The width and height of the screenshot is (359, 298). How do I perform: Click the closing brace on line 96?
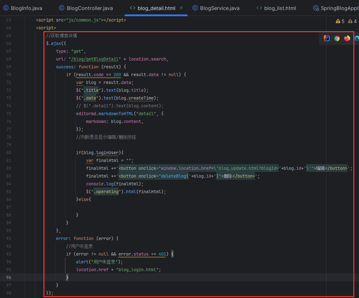[67, 277]
